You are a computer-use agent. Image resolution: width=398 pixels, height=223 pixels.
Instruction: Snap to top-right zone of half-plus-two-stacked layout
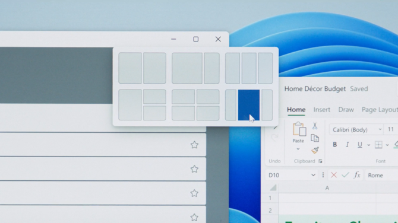pos(155,97)
